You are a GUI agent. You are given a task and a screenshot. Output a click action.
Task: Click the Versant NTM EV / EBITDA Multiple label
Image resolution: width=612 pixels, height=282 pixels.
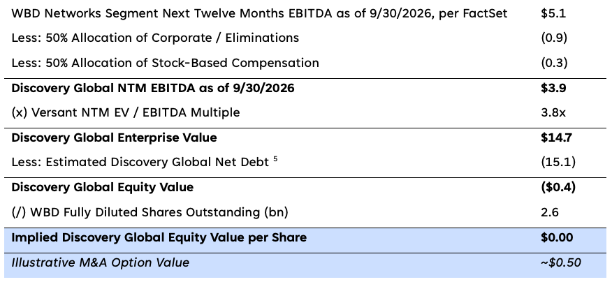point(125,112)
